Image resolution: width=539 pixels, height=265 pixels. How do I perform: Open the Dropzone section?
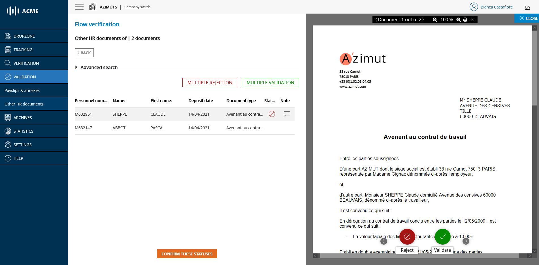(24, 36)
